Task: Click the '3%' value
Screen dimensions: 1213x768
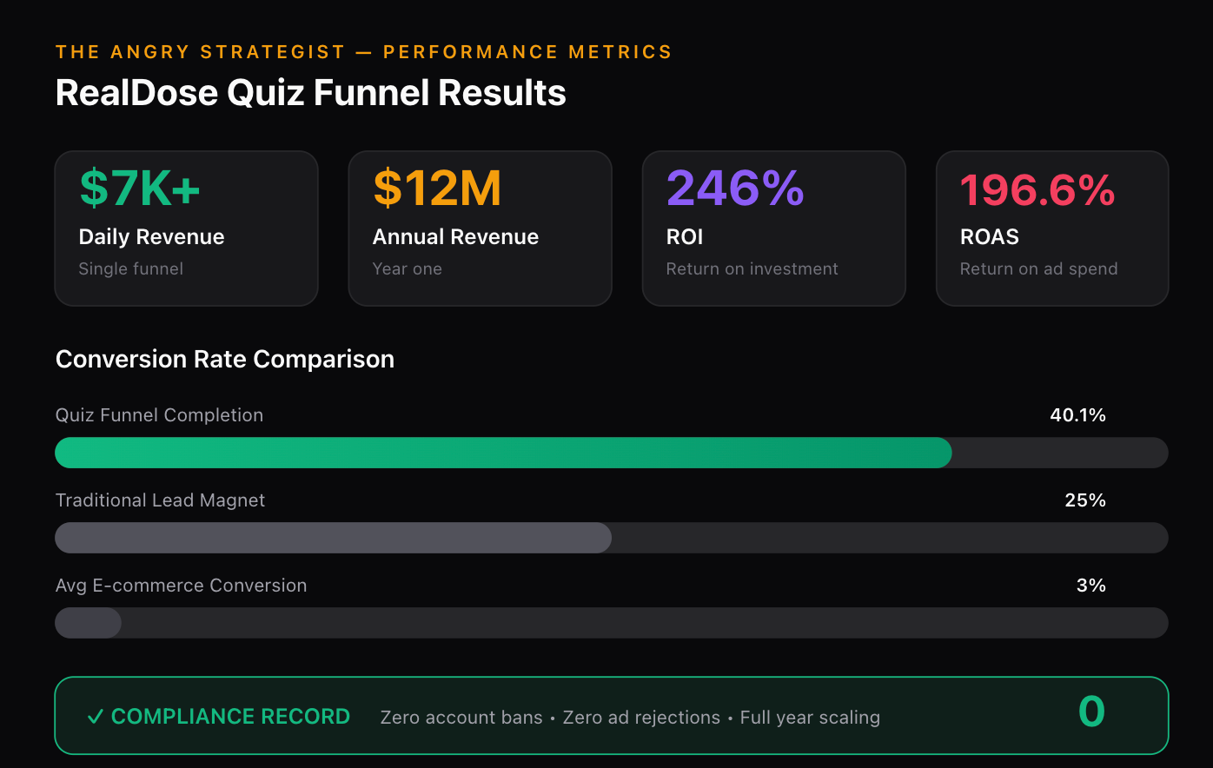Action: pyautogui.click(x=1091, y=586)
